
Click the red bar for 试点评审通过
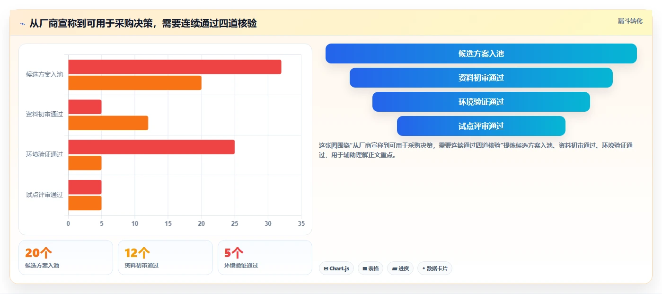pyautogui.click(x=85, y=187)
